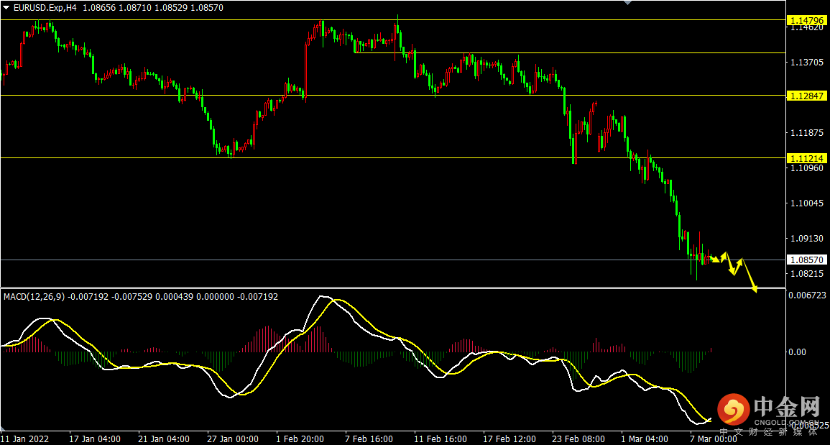Select the 1.14796 yellow price label

(x=806, y=19)
